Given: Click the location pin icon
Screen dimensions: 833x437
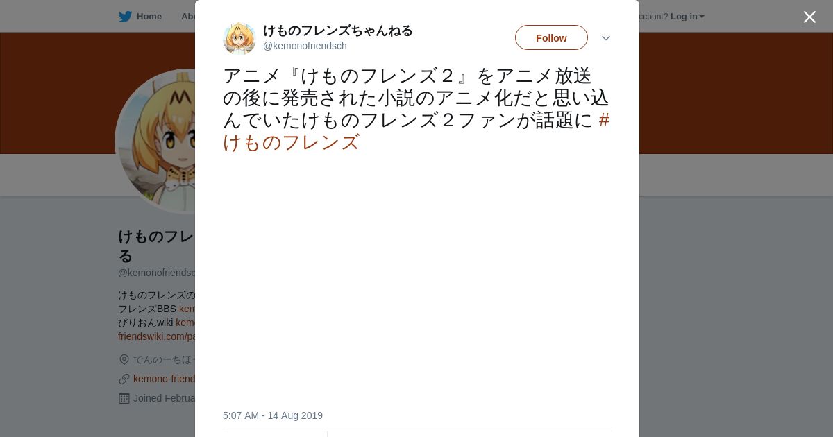Looking at the screenshot, I should click(124, 359).
